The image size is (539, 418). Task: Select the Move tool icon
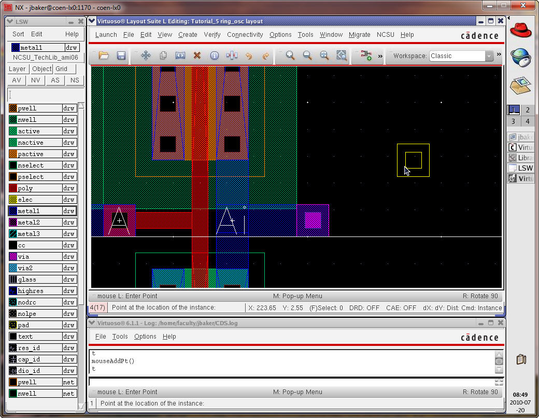(x=146, y=55)
